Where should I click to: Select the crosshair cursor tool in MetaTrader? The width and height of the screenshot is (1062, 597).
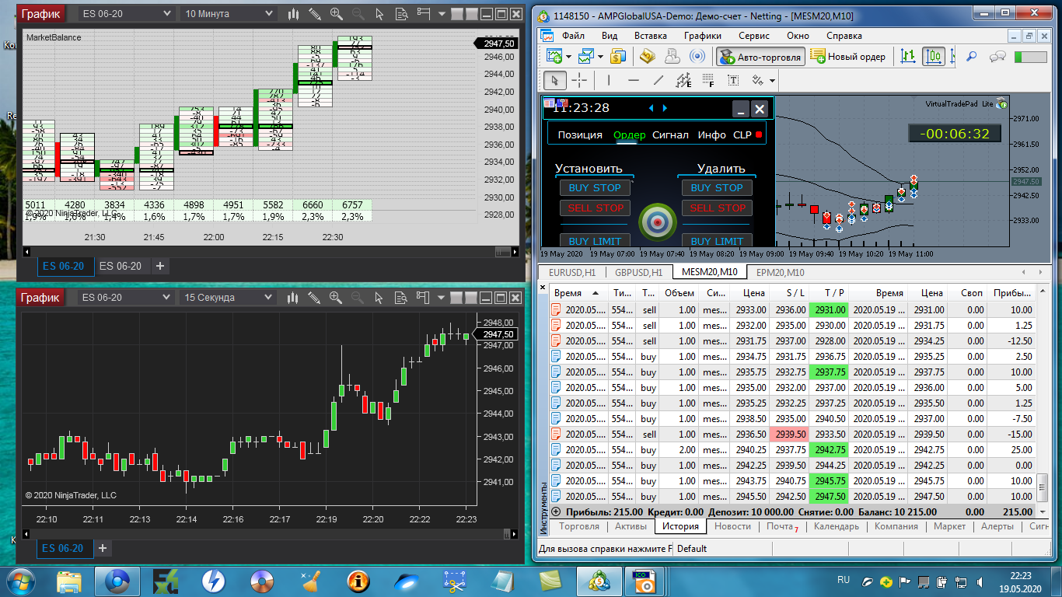tap(579, 80)
